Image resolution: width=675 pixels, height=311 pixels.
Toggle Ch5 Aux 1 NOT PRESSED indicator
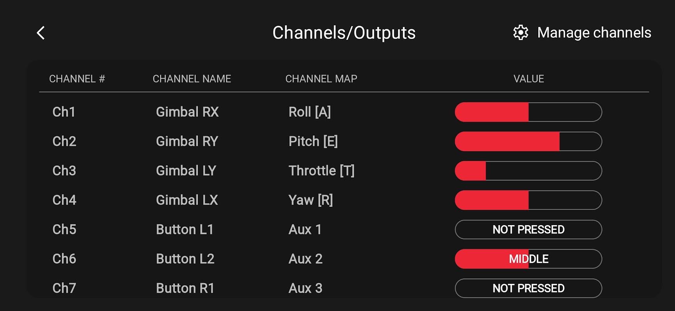[528, 229]
